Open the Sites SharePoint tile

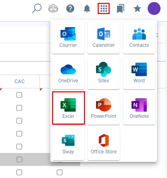(104, 73)
